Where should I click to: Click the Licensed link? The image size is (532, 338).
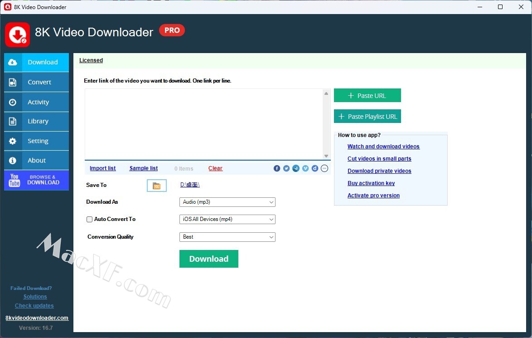click(91, 60)
